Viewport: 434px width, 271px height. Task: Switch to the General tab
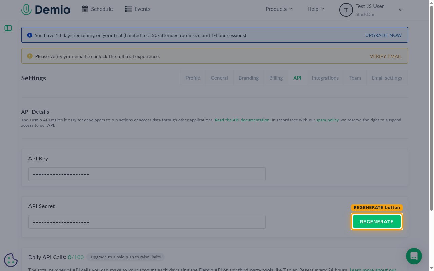219,78
